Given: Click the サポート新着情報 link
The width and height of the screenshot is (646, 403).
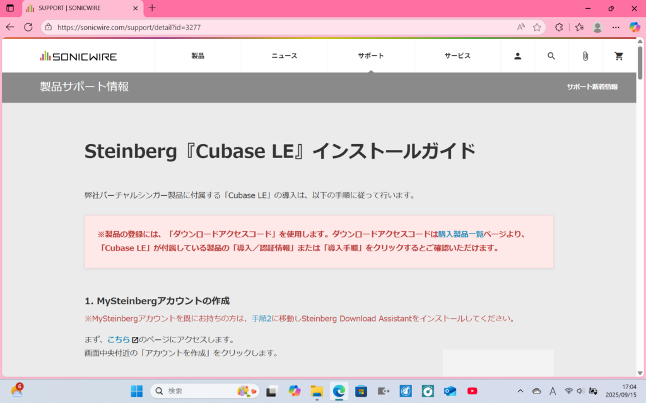Looking at the screenshot, I should pyautogui.click(x=592, y=87).
